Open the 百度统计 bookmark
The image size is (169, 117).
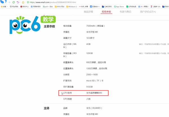click(95, 6)
